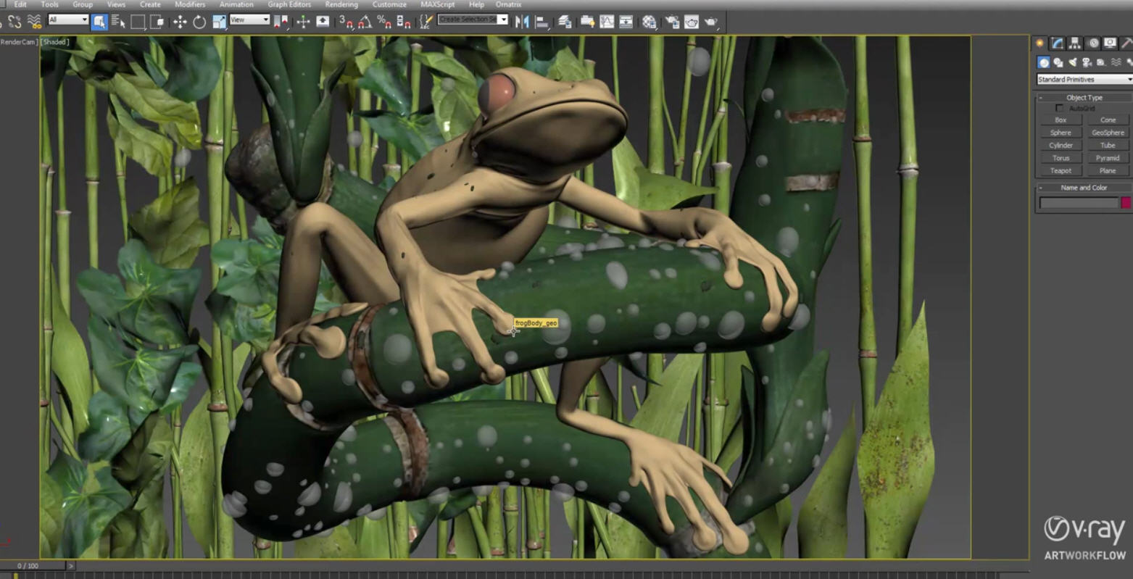Viewport: 1133px width, 579px height.
Task: Open the Rendering menu
Action: tap(341, 4)
